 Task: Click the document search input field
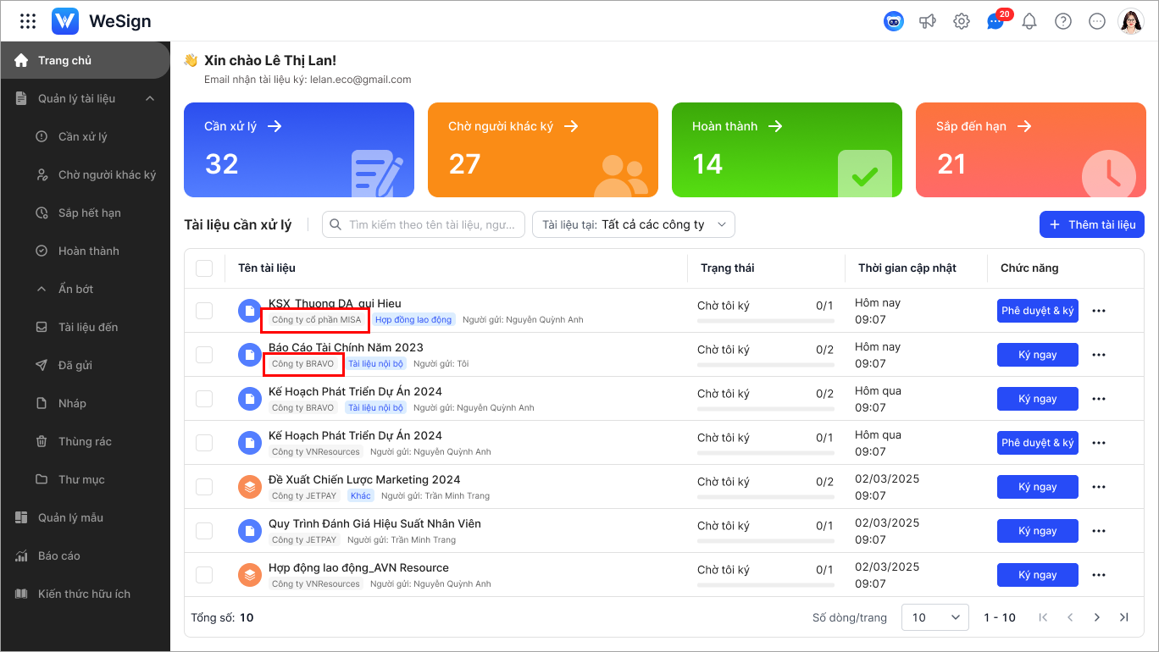pos(424,224)
